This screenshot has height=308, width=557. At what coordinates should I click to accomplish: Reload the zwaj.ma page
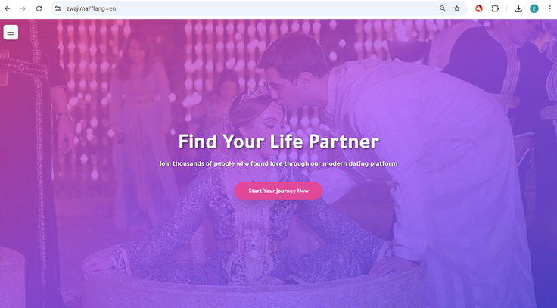click(39, 8)
